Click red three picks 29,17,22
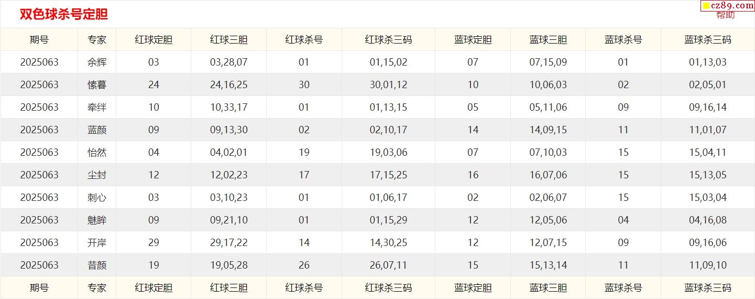 point(228,242)
